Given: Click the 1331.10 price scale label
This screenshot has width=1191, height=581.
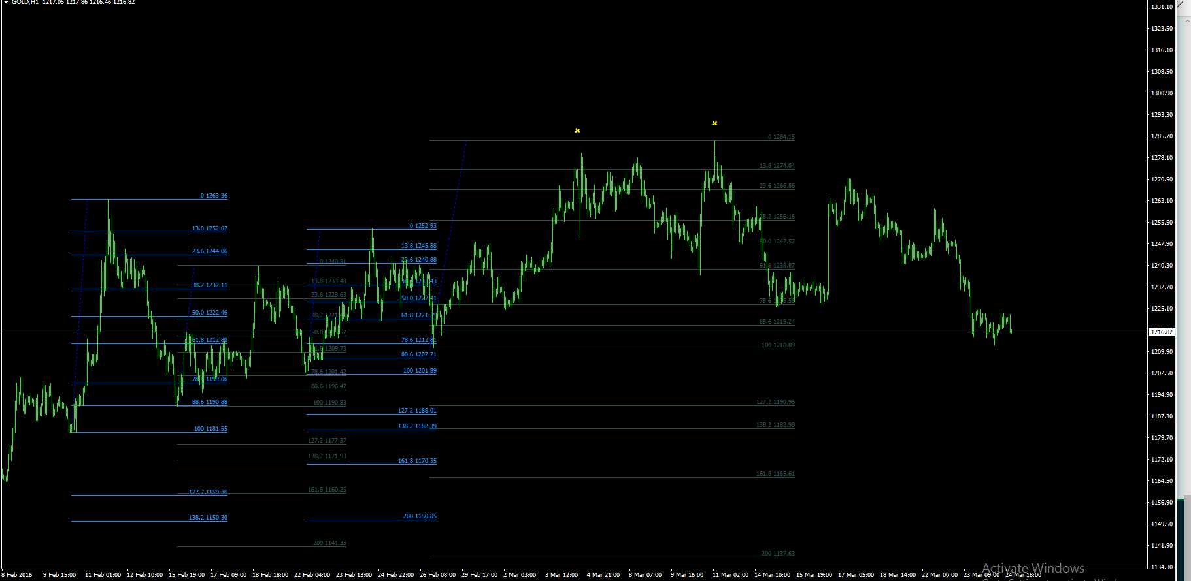Looking at the screenshot, I should point(1162,7).
